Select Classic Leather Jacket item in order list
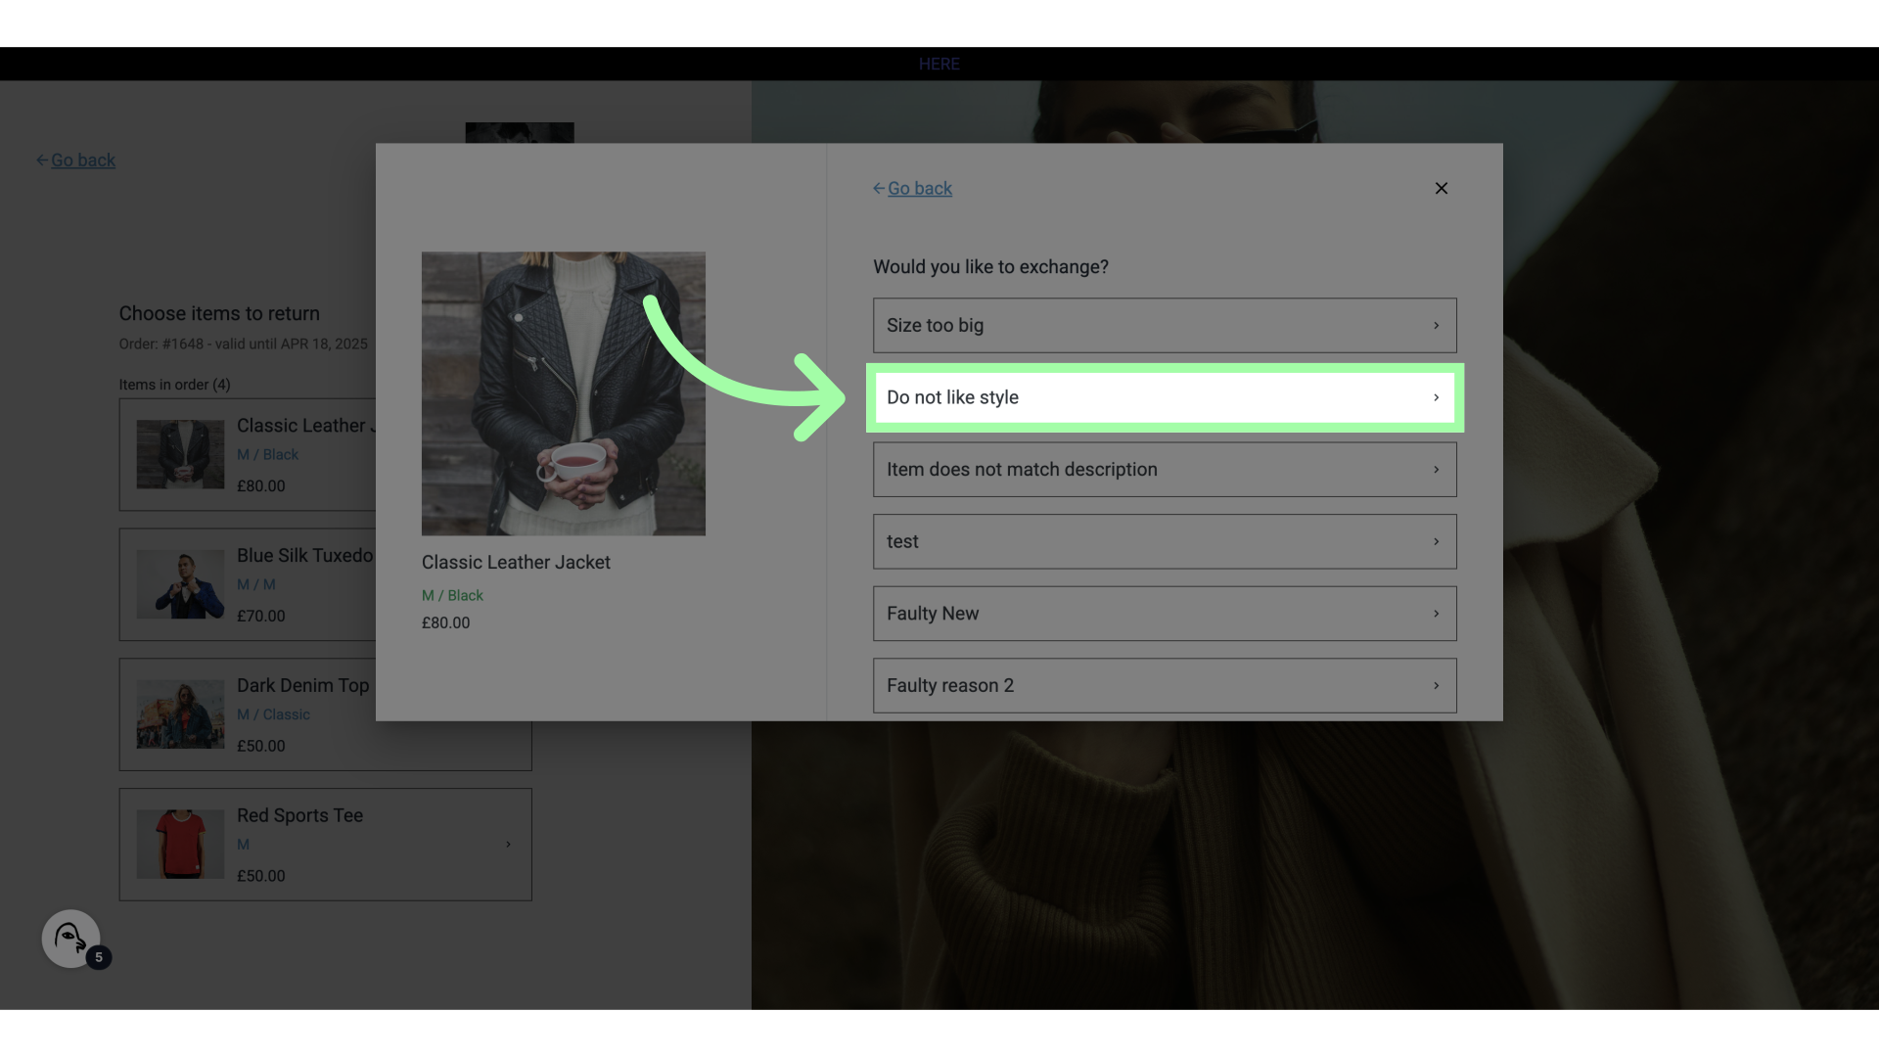The height and width of the screenshot is (1057, 1879). pos(248,454)
